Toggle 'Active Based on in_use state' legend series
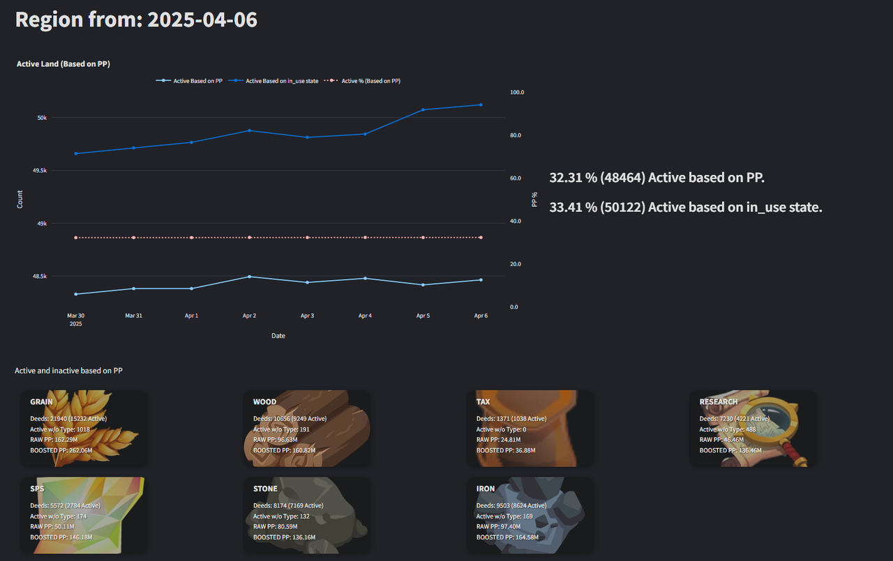The width and height of the screenshot is (893, 561). (273, 81)
